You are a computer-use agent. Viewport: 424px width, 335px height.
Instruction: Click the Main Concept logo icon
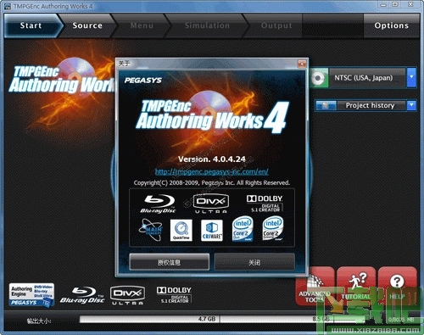pyautogui.click(x=151, y=230)
